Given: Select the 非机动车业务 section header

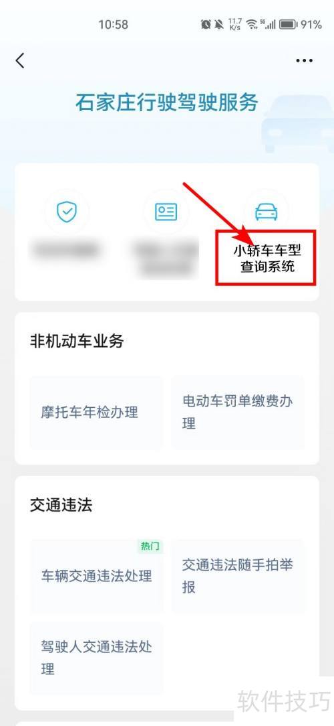Looking at the screenshot, I should click(77, 342).
